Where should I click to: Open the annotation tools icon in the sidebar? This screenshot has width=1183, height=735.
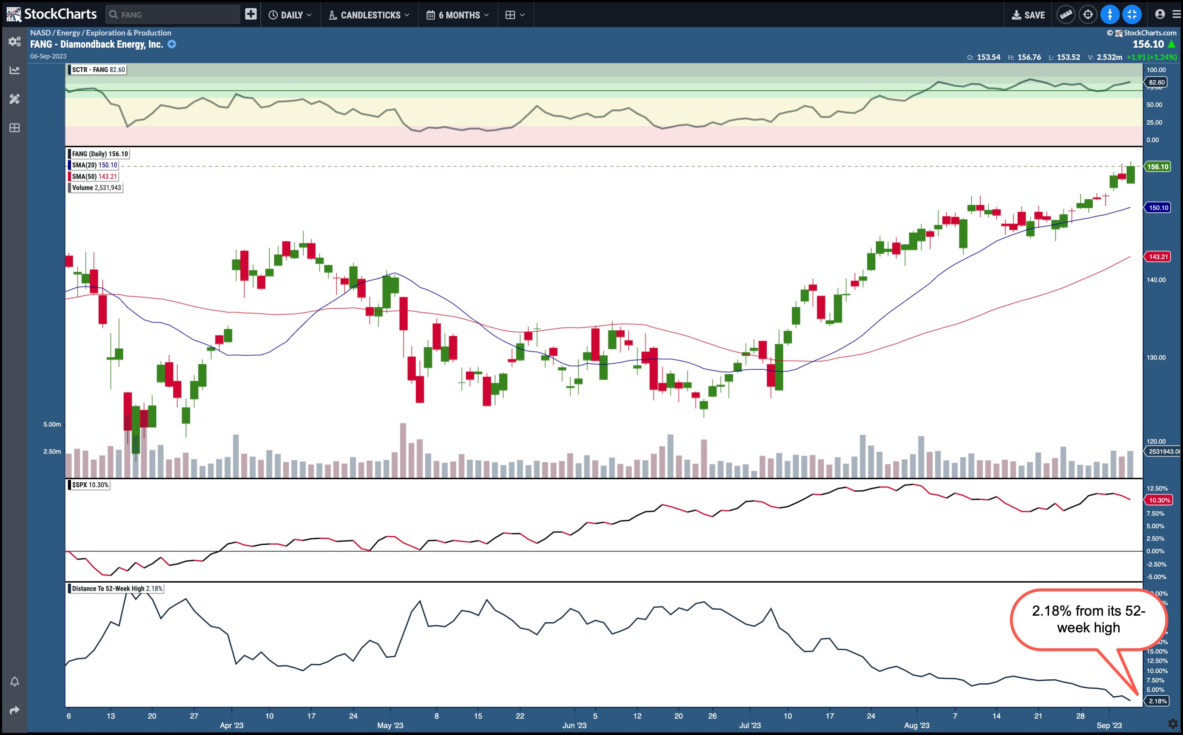coord(15,99)
